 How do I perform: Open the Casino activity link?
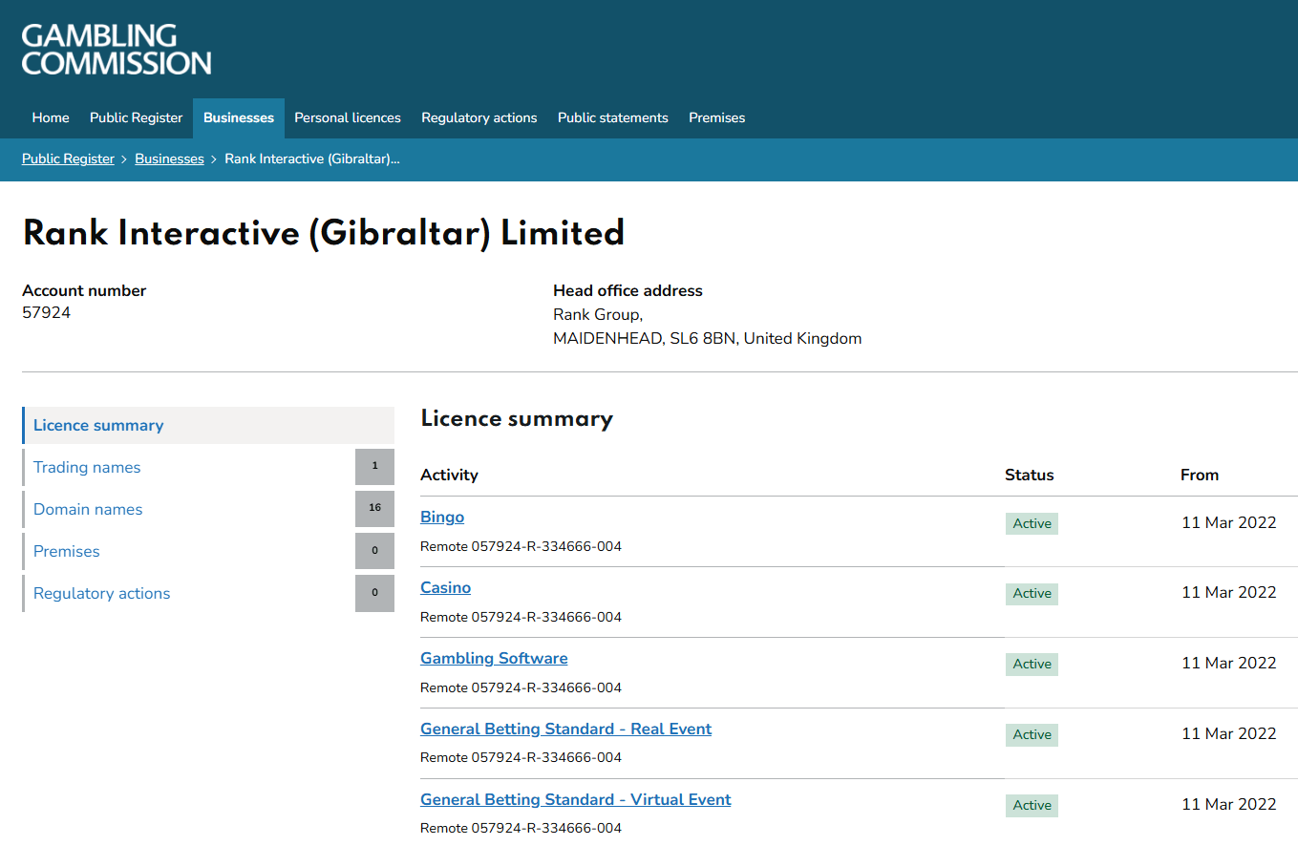tap(445, 587)
